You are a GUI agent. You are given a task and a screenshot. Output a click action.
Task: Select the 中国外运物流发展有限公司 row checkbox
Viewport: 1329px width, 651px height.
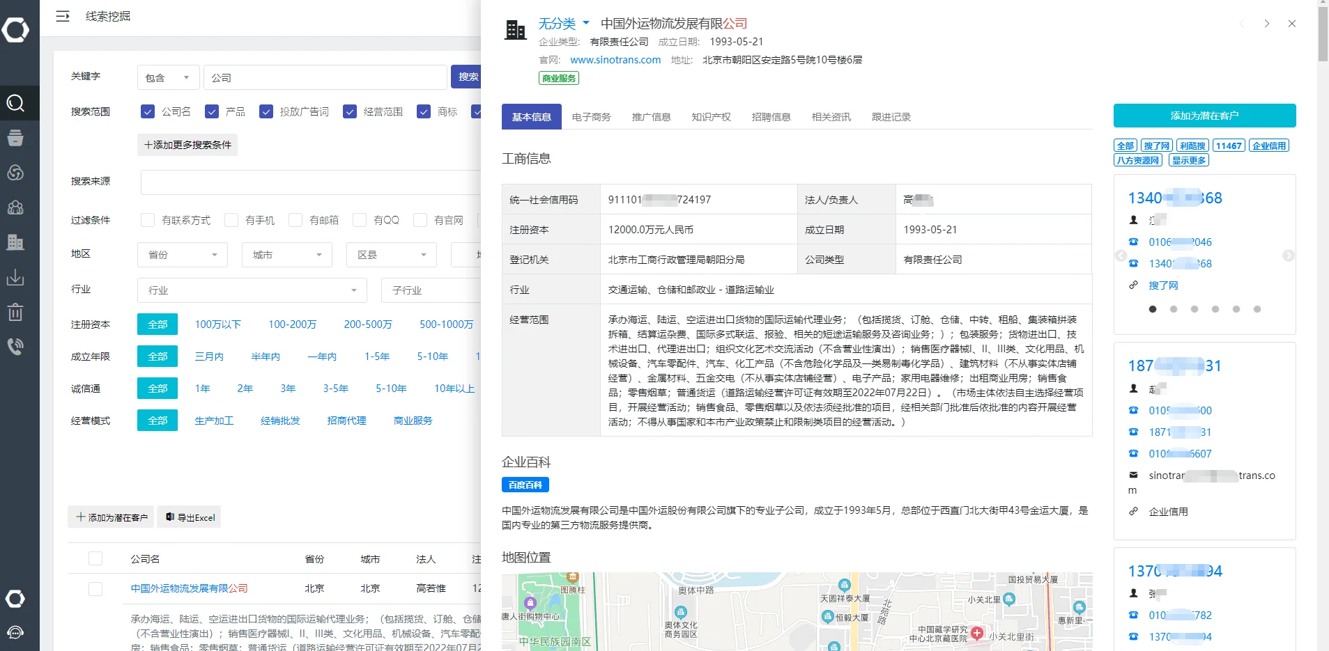click(x=95, y=588)
